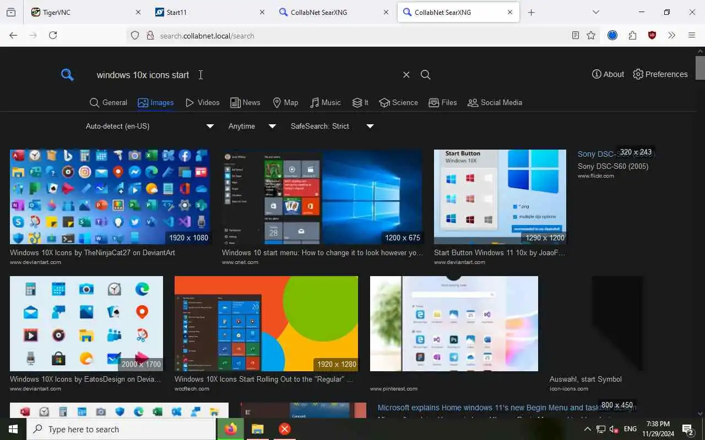
Task: Show hidden tray icons chevron
Action: click(587, 429)
